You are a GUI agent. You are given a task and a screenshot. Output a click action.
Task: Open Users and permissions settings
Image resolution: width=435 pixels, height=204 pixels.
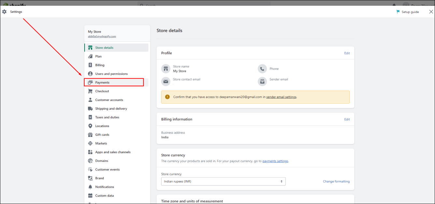[x=117, y=74]
